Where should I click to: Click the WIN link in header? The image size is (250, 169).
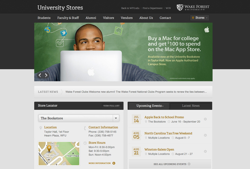coord(168,8)
